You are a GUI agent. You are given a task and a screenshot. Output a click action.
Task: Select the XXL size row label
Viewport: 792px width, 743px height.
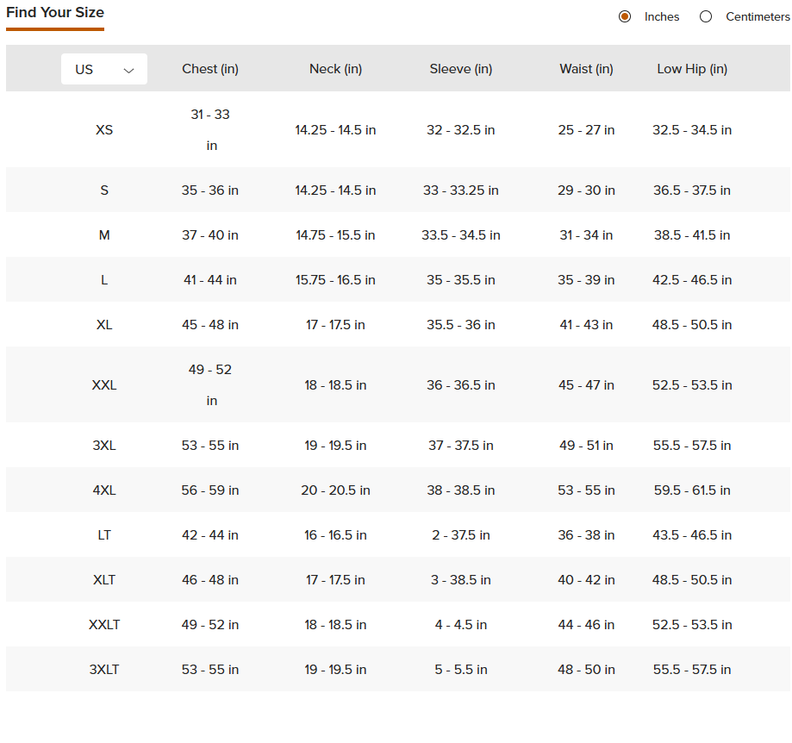(104, 385)
